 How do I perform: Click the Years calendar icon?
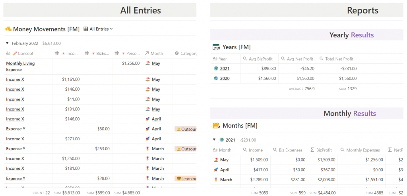tap(216, 47)
